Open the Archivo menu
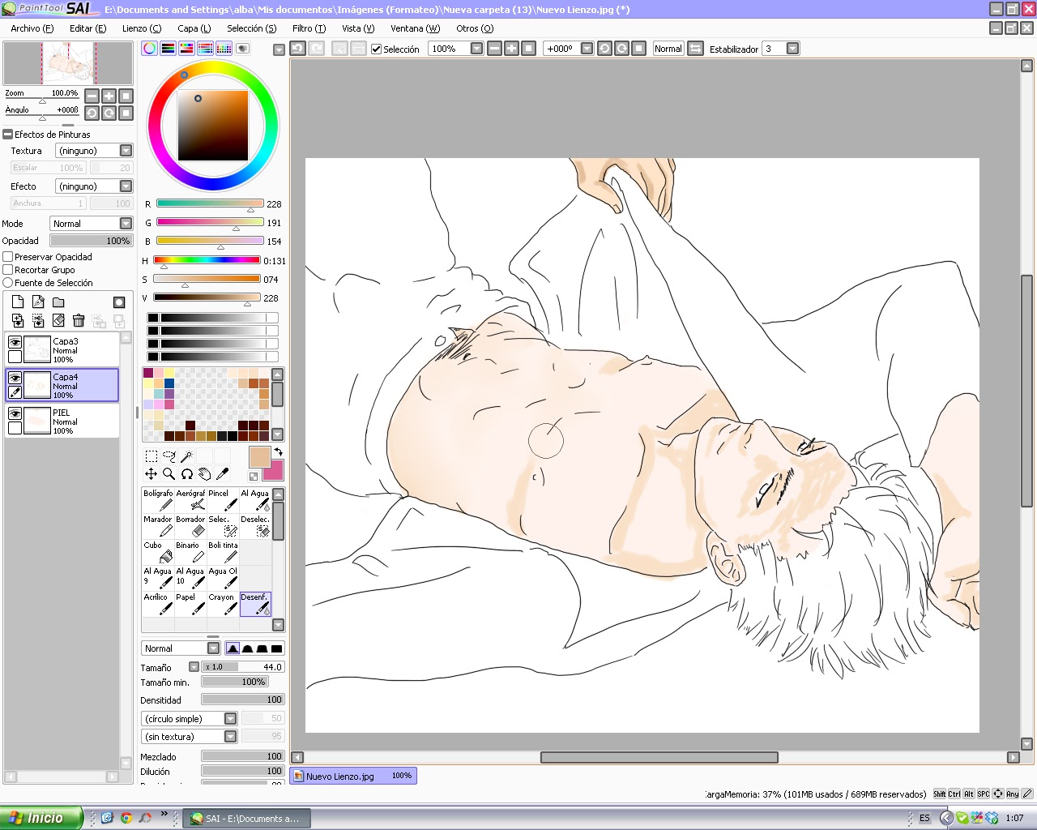This screenshot has height=830, width=1037. click(32, 28)
